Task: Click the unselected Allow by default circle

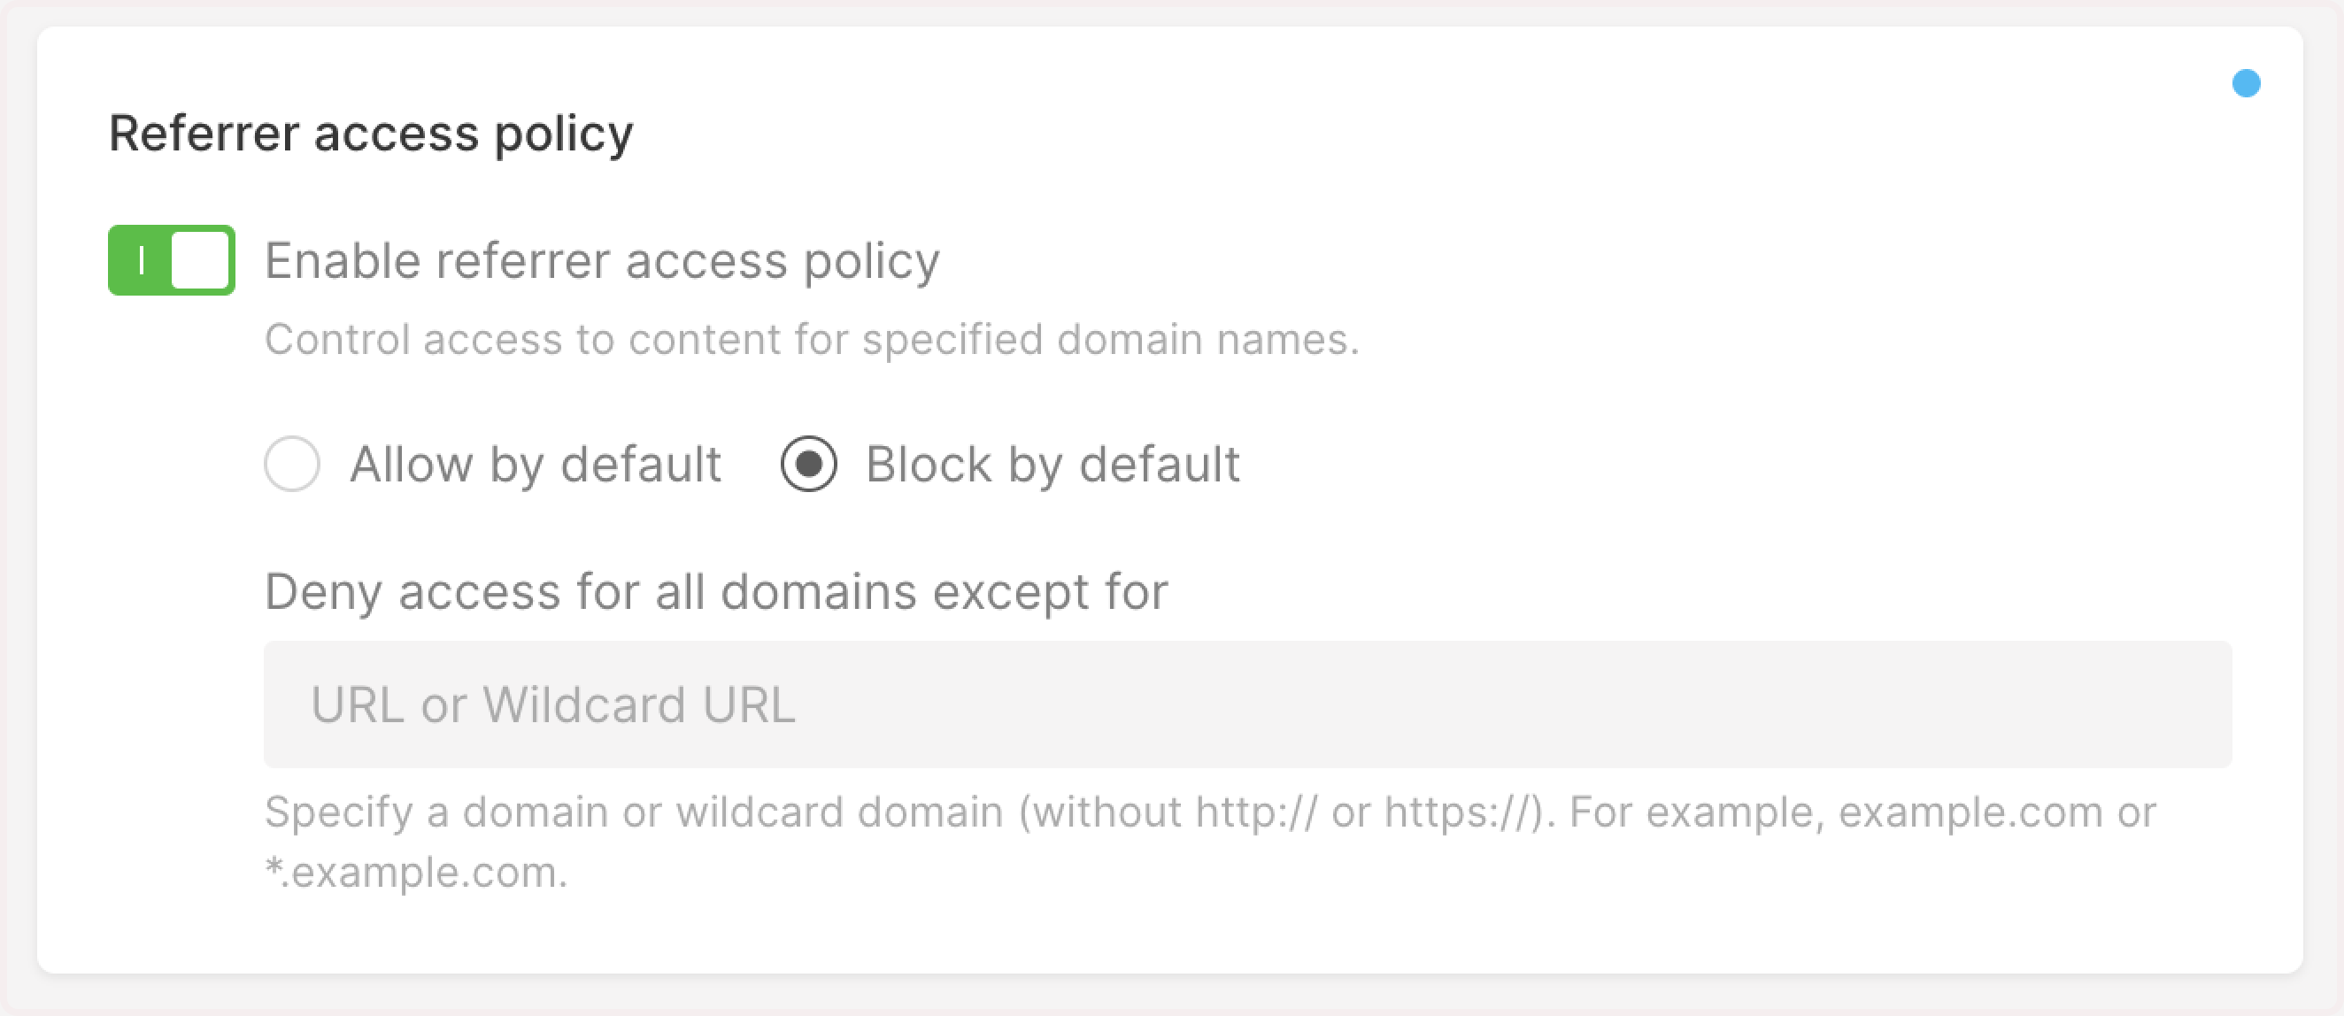Action: click(x=292, y=464)
